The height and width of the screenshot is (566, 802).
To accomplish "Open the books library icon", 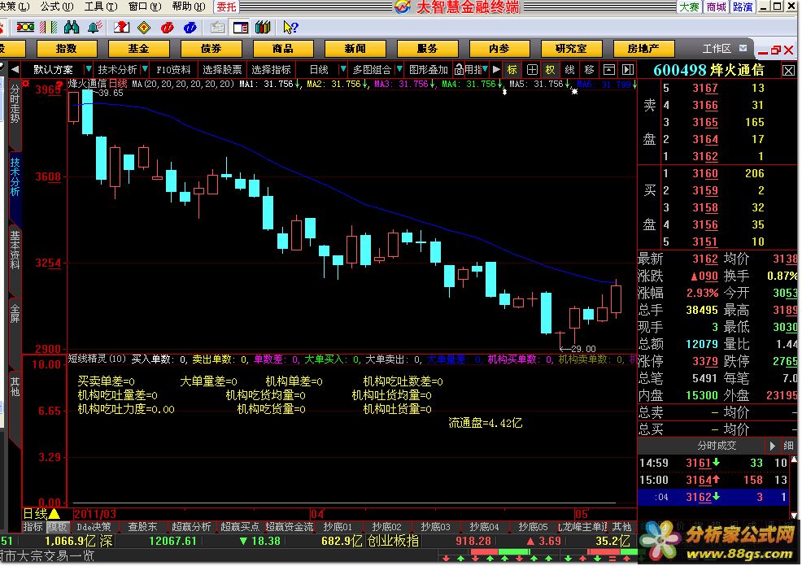I will click(263, 27).
